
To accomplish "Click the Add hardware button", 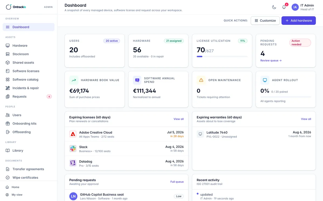I will coord(299,21).
